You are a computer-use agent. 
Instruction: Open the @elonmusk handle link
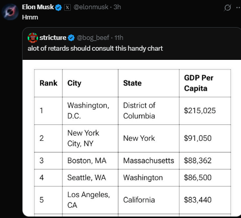[91, 7]
